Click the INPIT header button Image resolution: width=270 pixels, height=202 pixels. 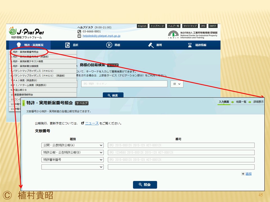(213, 26)
